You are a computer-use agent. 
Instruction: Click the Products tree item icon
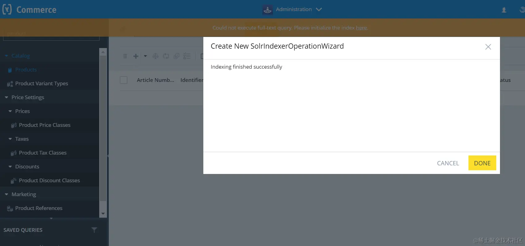pos(10,70)
